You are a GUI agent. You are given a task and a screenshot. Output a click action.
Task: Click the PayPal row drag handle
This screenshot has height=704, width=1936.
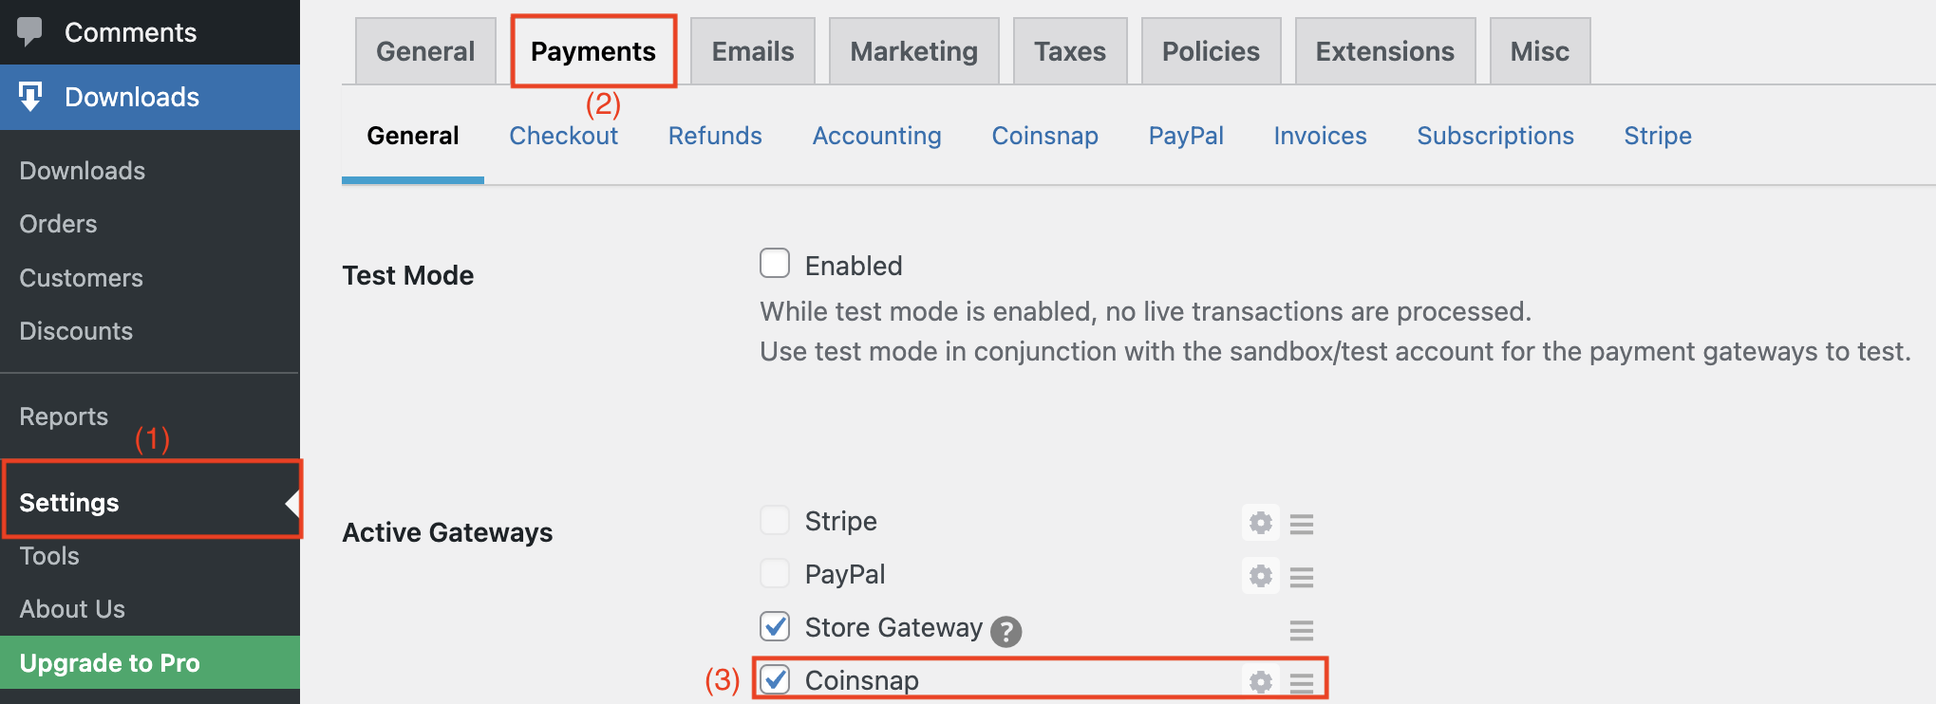[1302, 577]
